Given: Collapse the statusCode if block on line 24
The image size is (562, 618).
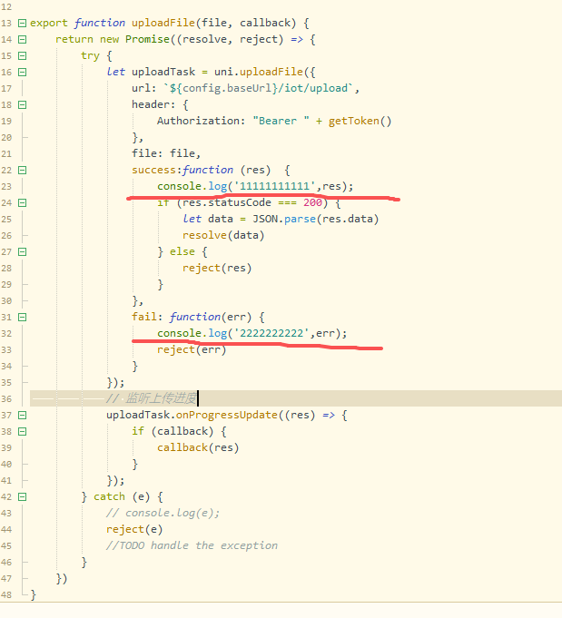Looking at the screenshot, I should 23,202.
